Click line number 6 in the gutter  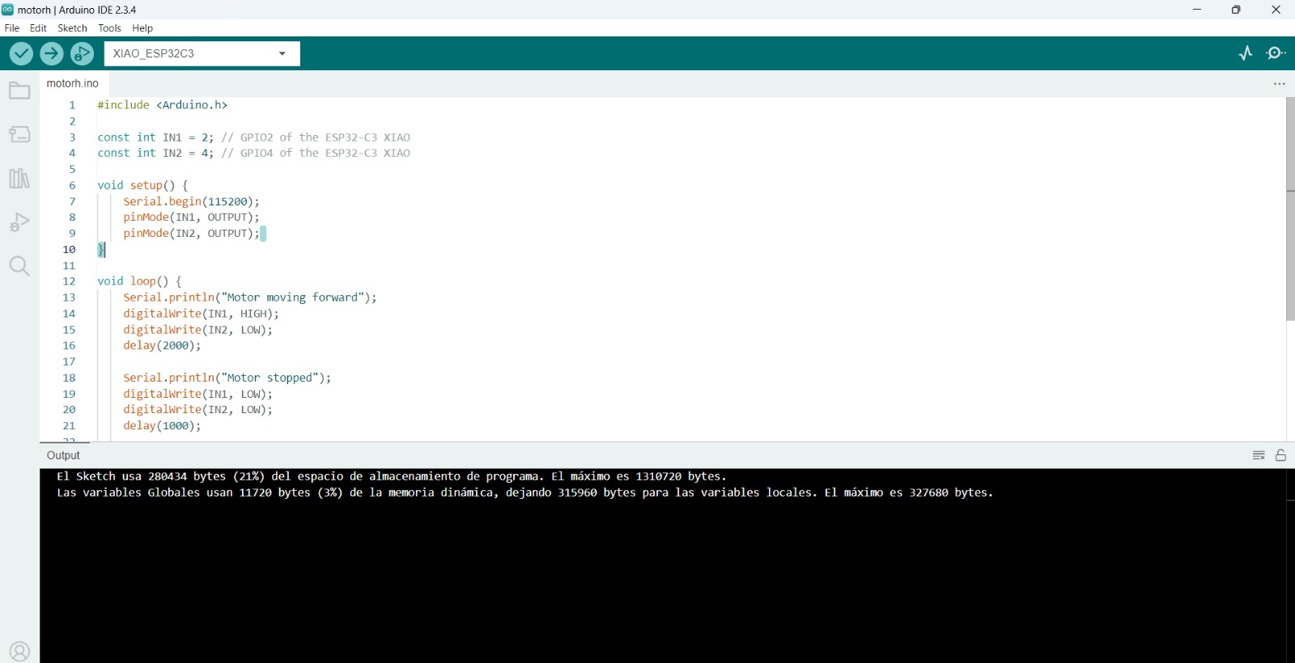click(72, 185)
